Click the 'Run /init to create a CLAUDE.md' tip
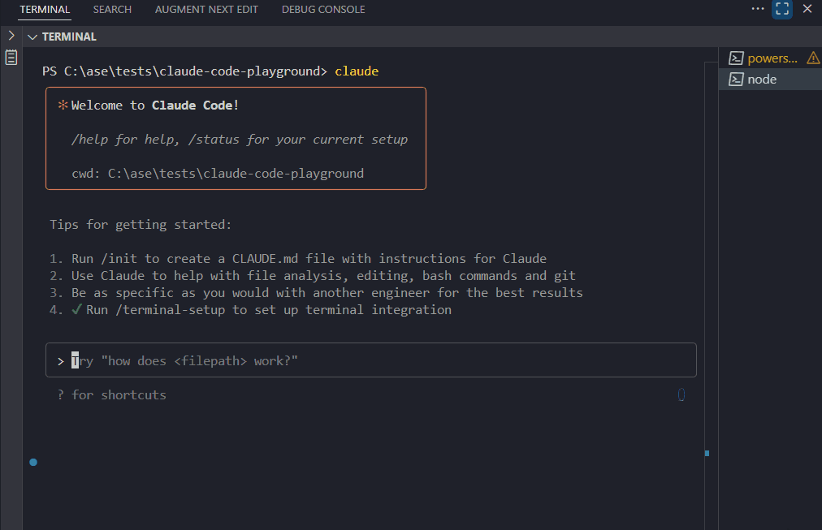Viewport: 822px width, 530px height. (309, 259)
